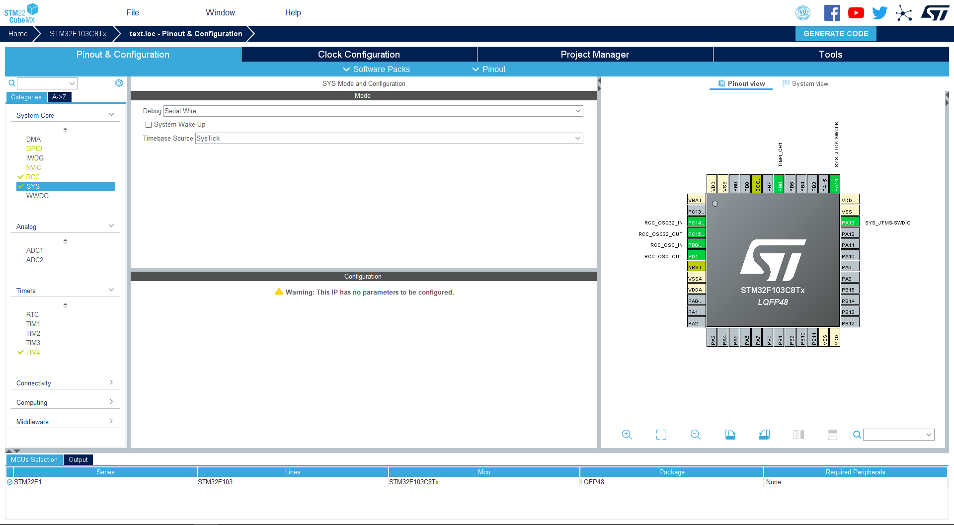Switch to the Project Manager tab
This screenshot has height=525, width=954.
pyautogui.click(x=595, y=55)
